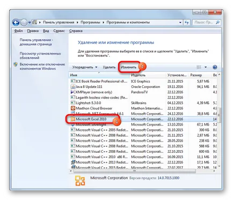Image resolution: width=233 pixels, height=200 pixels.
Task: Click the Изменить toolbar button
Action: 128,68
